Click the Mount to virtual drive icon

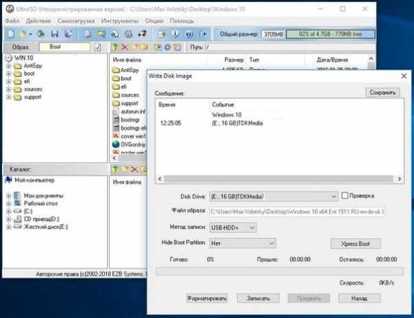point(115,34)
